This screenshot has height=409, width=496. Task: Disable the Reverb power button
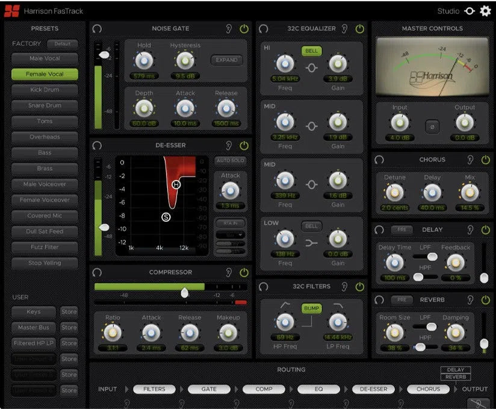pos(485,299)
